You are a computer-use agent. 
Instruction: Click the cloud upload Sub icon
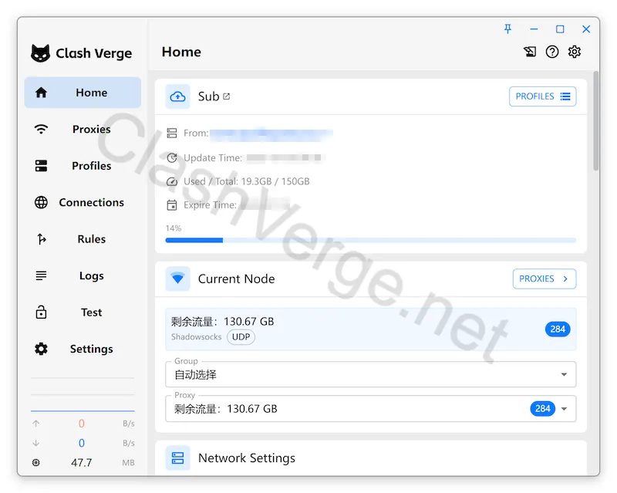(177, 96)
